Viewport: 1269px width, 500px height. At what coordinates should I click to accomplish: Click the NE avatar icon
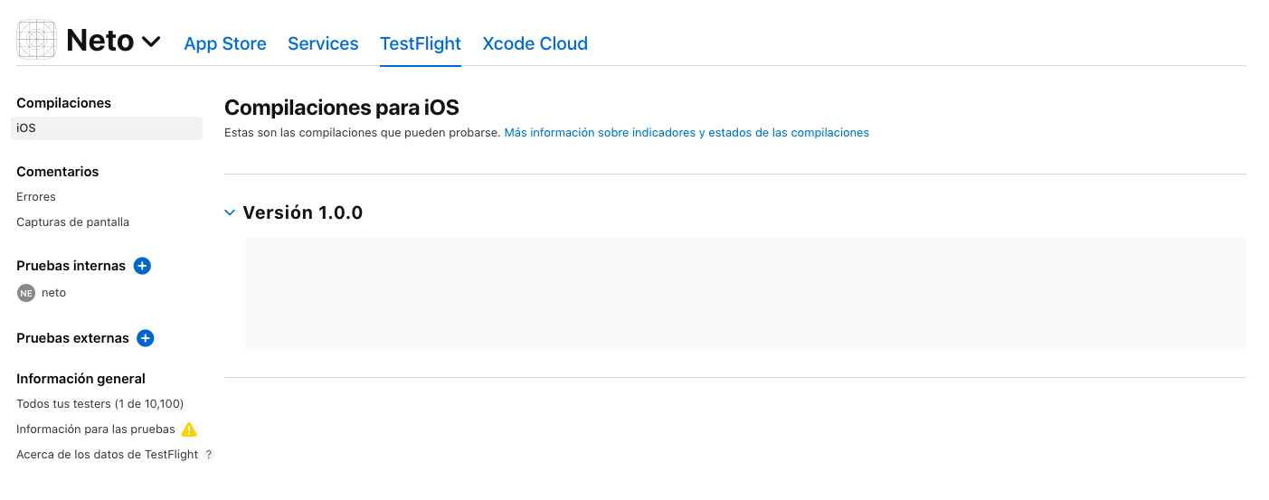26,293
